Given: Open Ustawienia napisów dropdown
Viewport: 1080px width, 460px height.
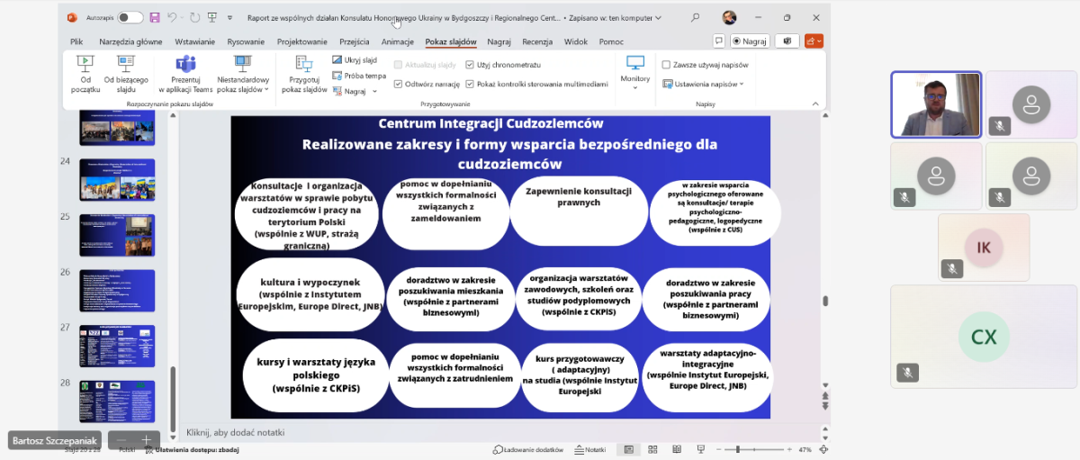Looking at the screenshot, I should pos(703,84).
